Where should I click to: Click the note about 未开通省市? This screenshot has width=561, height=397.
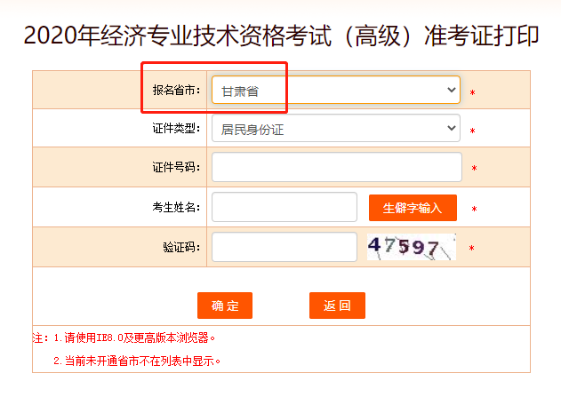click(137, 361)
